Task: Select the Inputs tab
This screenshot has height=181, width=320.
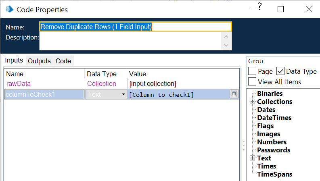Action: click(x=14, y=60)
